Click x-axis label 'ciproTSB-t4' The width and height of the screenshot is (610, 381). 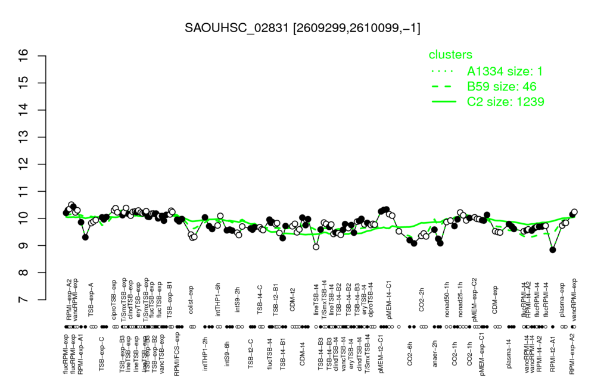(x=371, y=301)
